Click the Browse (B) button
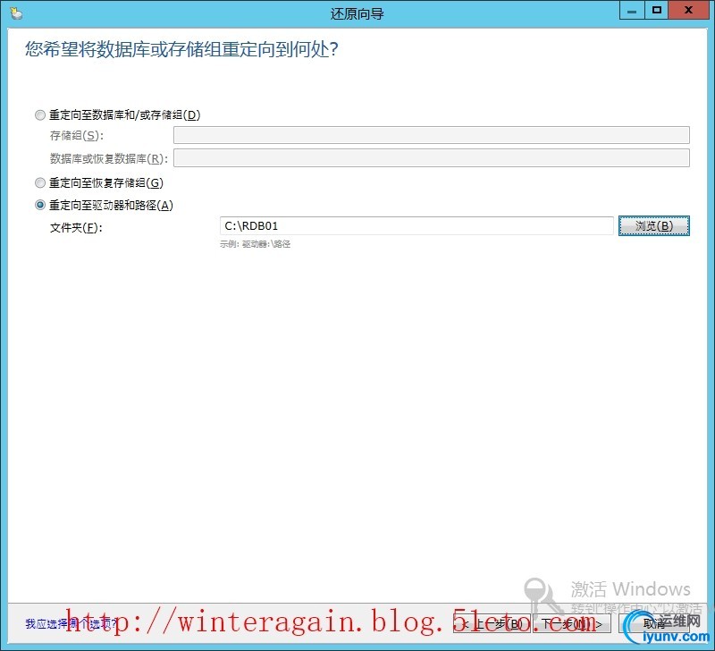The image size is (715, 651). (654, 226)
